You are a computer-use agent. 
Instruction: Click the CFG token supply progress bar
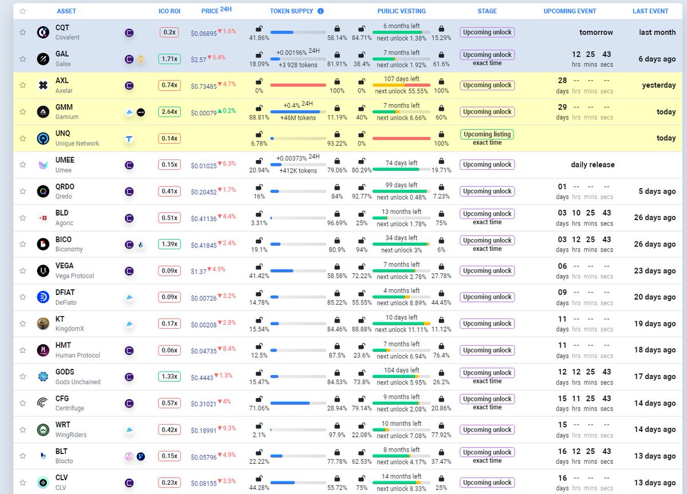[x=298, y=403]
